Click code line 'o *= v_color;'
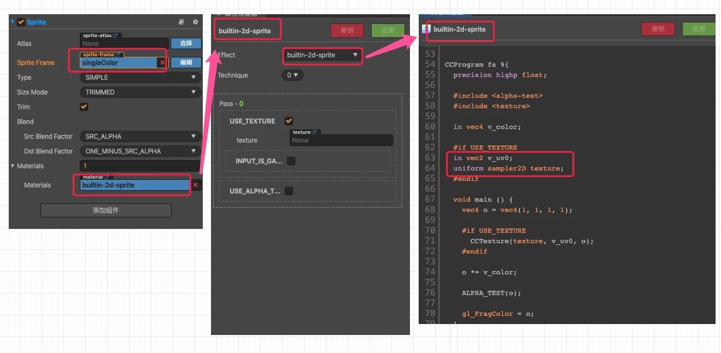 [x=489, y=272]
